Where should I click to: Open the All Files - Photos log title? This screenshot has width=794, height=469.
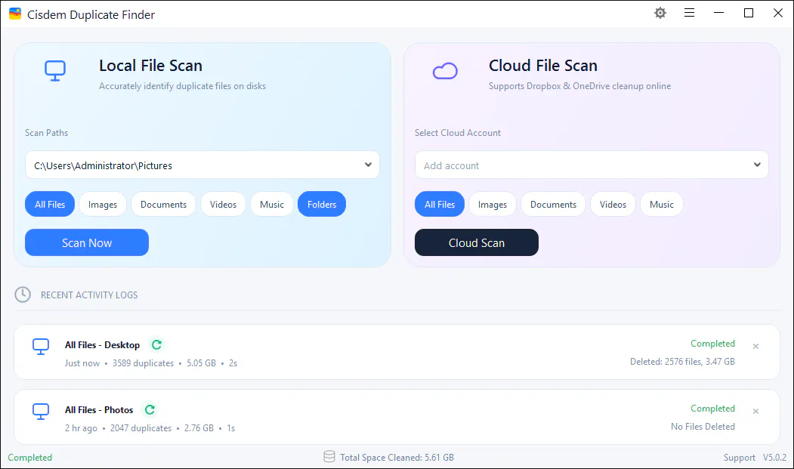99,410
